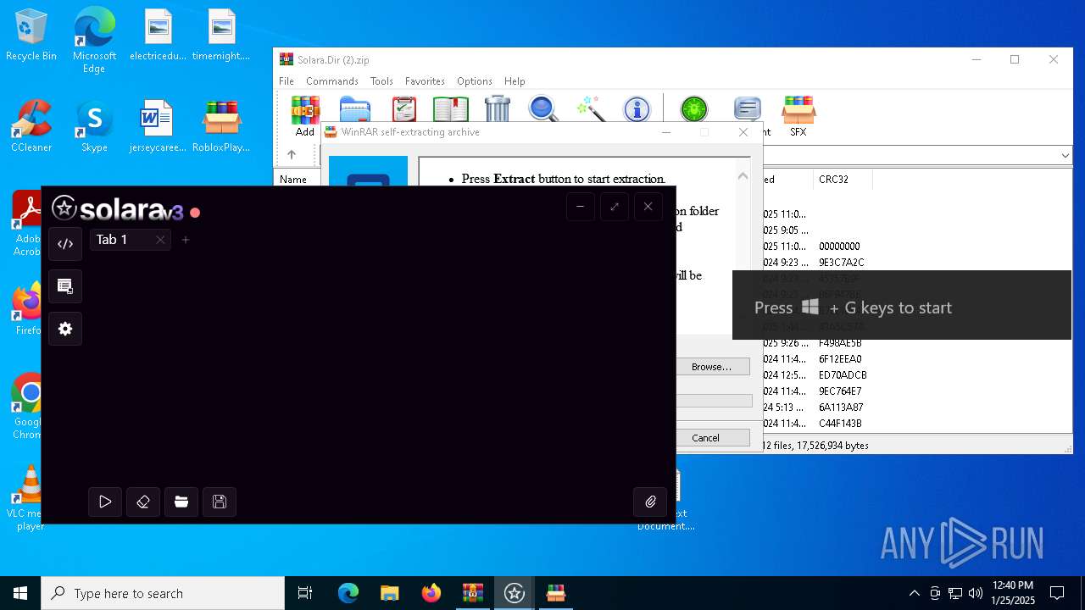Toggle fullscreen with Solara's expand icon
1085x610 pixels.
pos(614,207)
